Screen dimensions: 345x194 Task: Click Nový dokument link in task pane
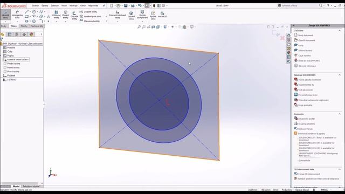coord(306,35)
